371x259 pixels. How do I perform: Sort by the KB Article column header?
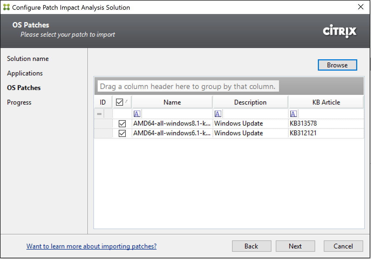(x=326, y=102)
